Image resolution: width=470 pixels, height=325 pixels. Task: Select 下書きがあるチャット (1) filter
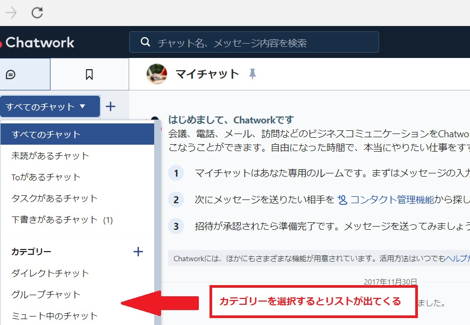77,220
